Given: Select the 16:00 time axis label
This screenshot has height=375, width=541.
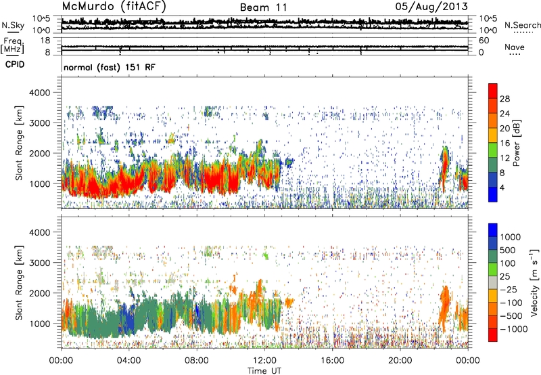Looking at the screenshot, I should (332, 361).
